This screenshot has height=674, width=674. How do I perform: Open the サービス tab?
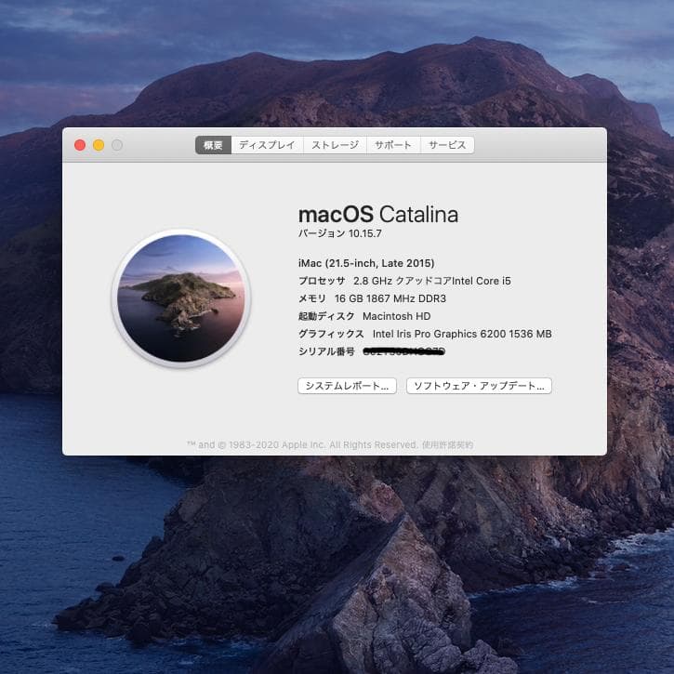[447, 145]
